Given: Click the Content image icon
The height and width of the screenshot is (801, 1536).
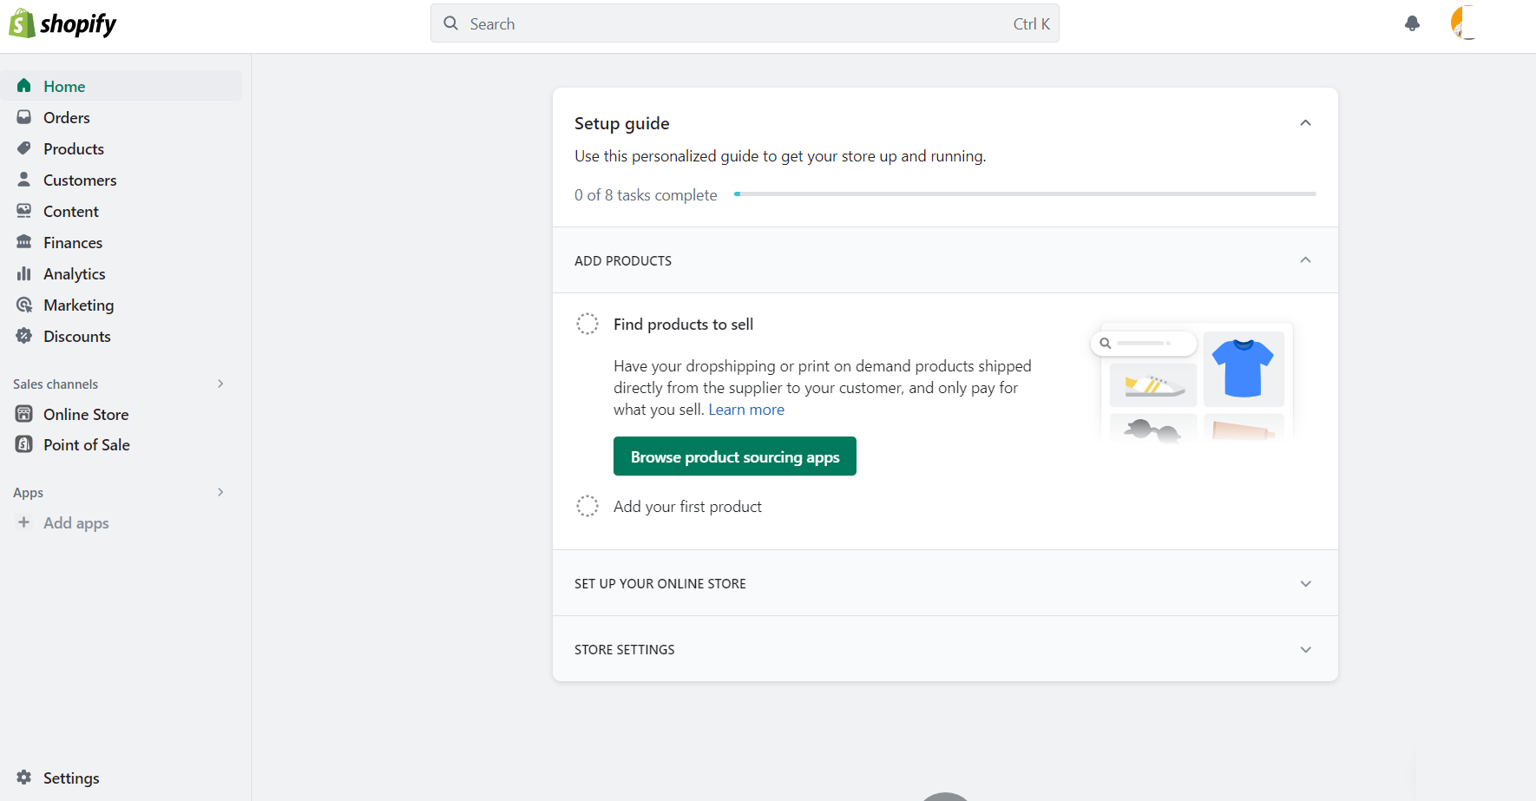Looking at the screenshot, I should [24, 210].
